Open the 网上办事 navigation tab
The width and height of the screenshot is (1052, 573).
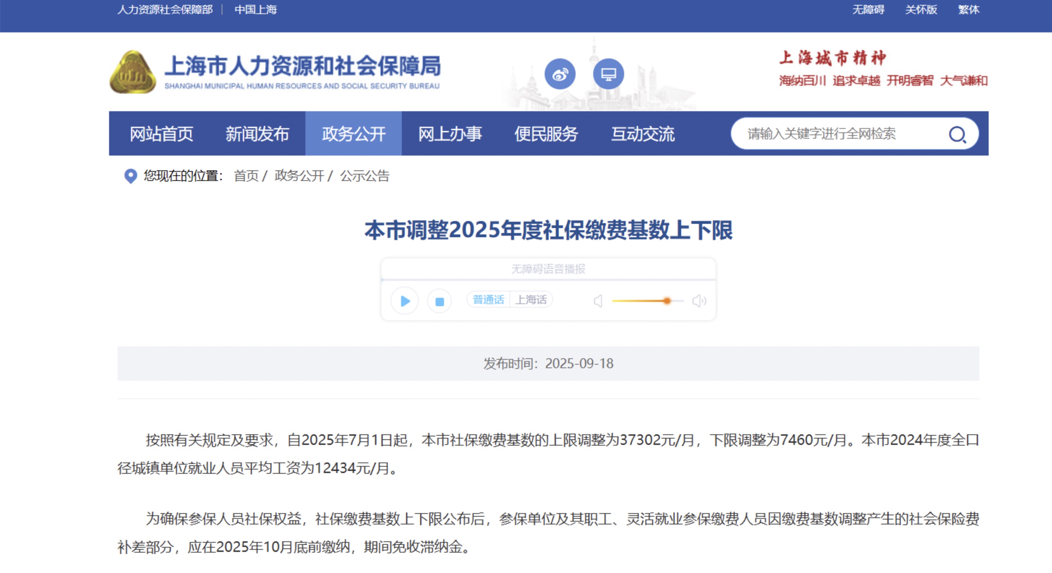(x=450, y=134)
